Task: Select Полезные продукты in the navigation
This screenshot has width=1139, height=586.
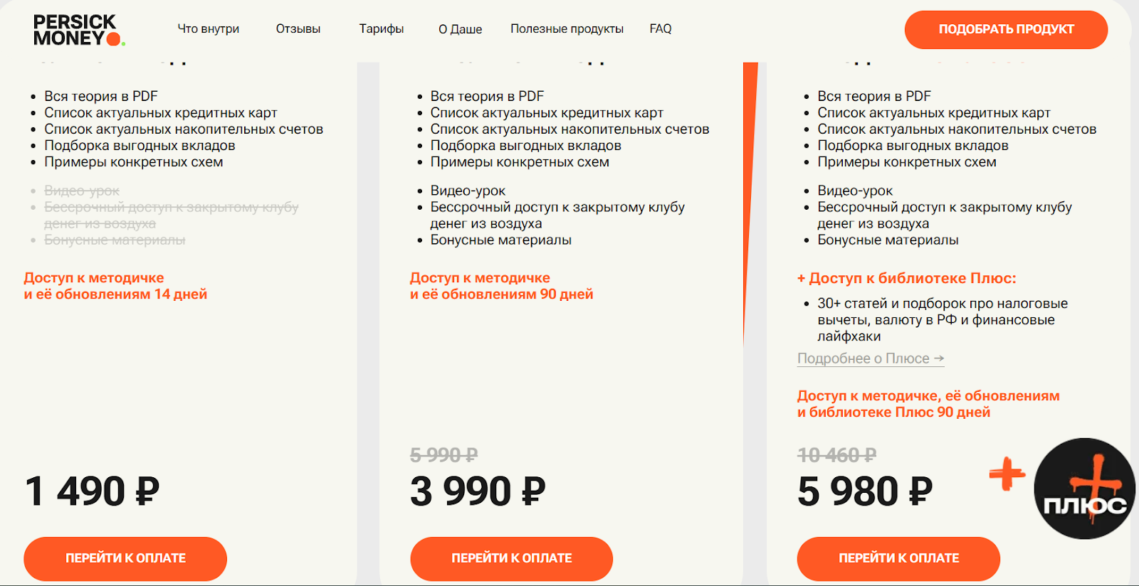Action: point(567,29)
